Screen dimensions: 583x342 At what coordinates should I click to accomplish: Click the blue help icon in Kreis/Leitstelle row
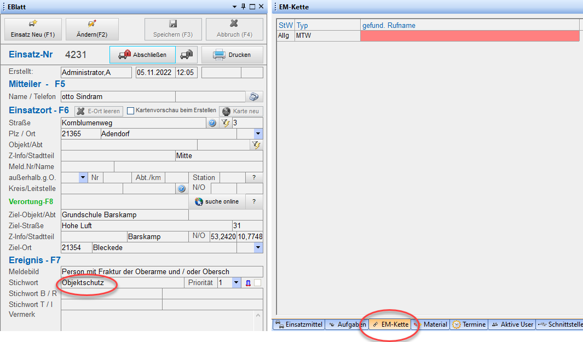click(182, 189)
